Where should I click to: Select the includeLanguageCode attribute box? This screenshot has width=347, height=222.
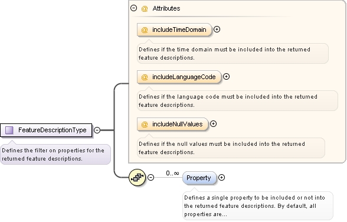[x=179, y=77]
